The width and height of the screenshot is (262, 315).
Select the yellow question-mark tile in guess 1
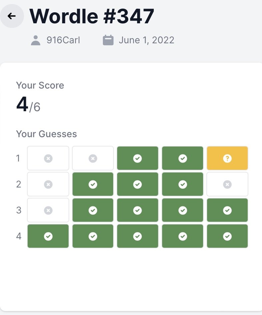[227, 158]
